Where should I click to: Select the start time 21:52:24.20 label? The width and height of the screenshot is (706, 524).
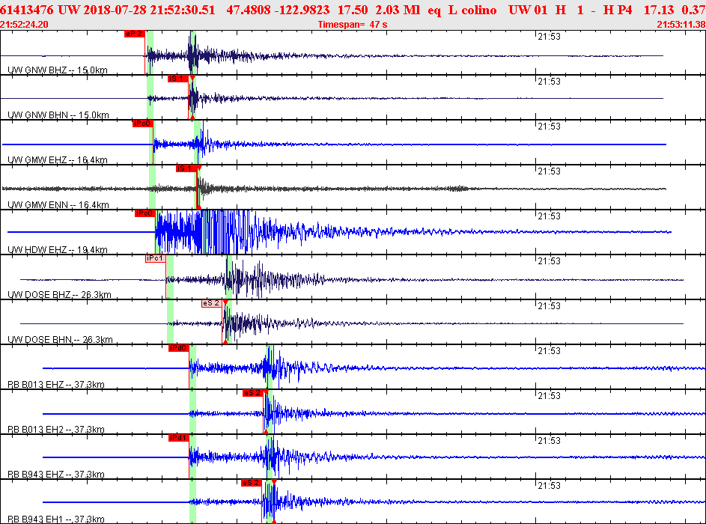click(x=24, y=25)
